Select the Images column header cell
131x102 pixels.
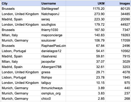click(118, 4)
